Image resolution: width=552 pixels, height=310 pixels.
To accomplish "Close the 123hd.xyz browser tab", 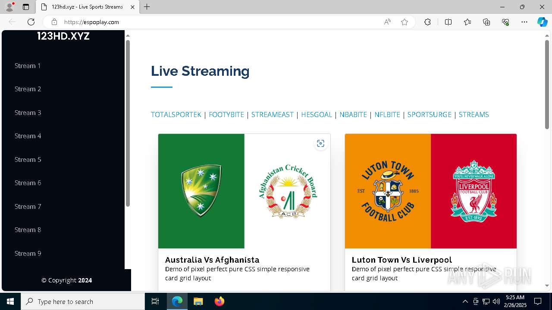I will (x=132, y=7).
